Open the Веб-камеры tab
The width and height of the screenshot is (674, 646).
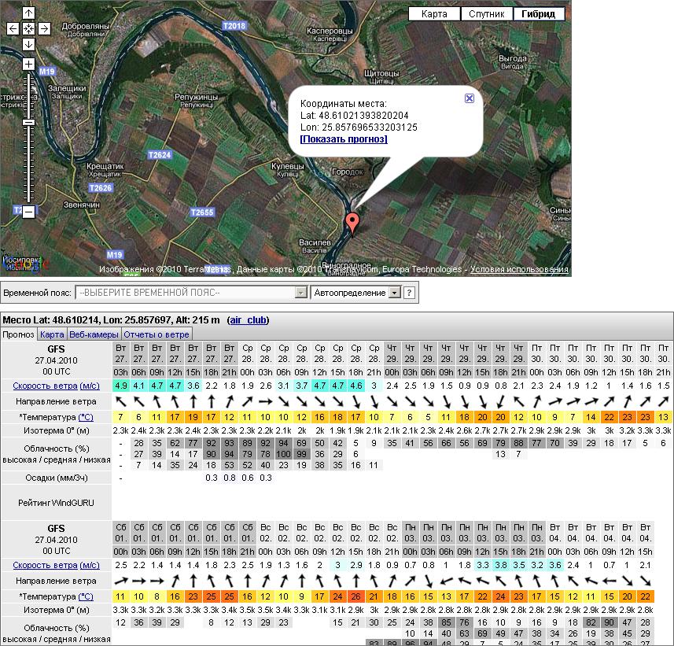click(94, 334)
